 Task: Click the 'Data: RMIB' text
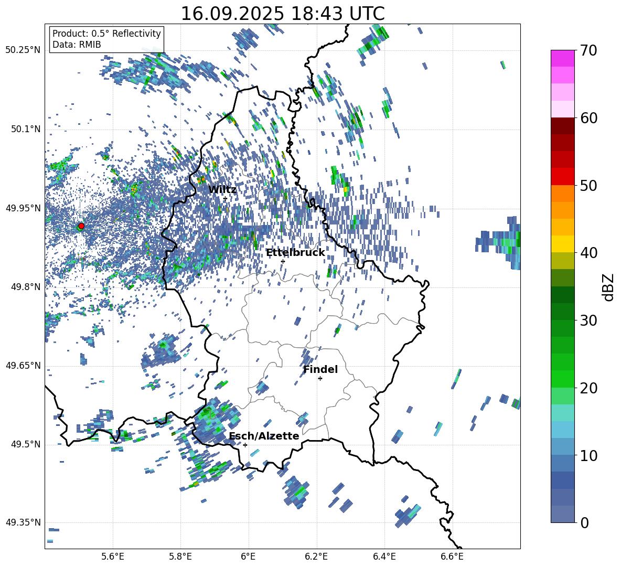[x=77, y=45]
